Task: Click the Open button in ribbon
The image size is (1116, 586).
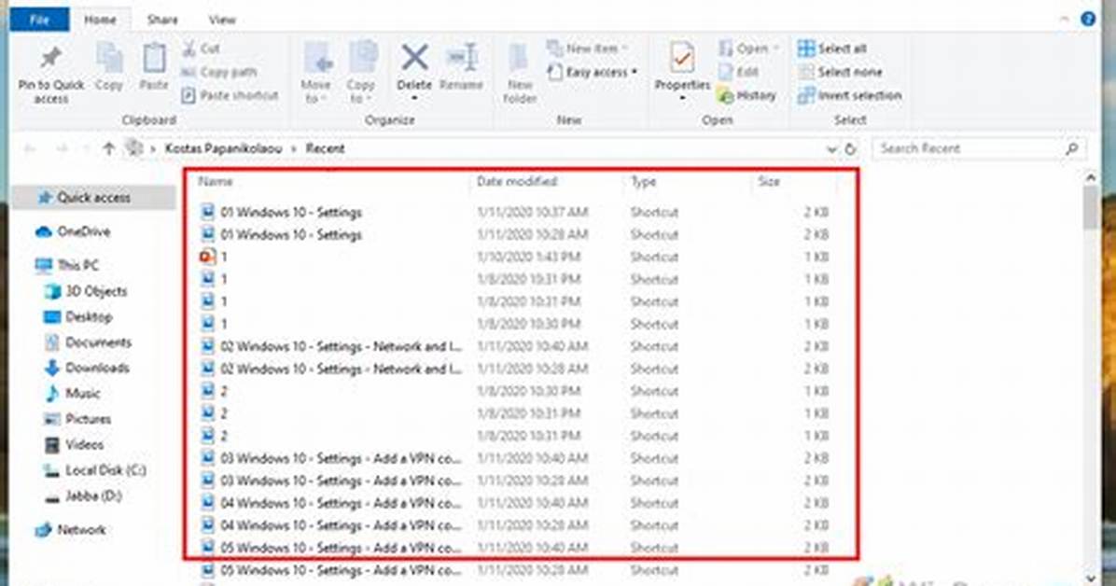Action: pos(748,49)
